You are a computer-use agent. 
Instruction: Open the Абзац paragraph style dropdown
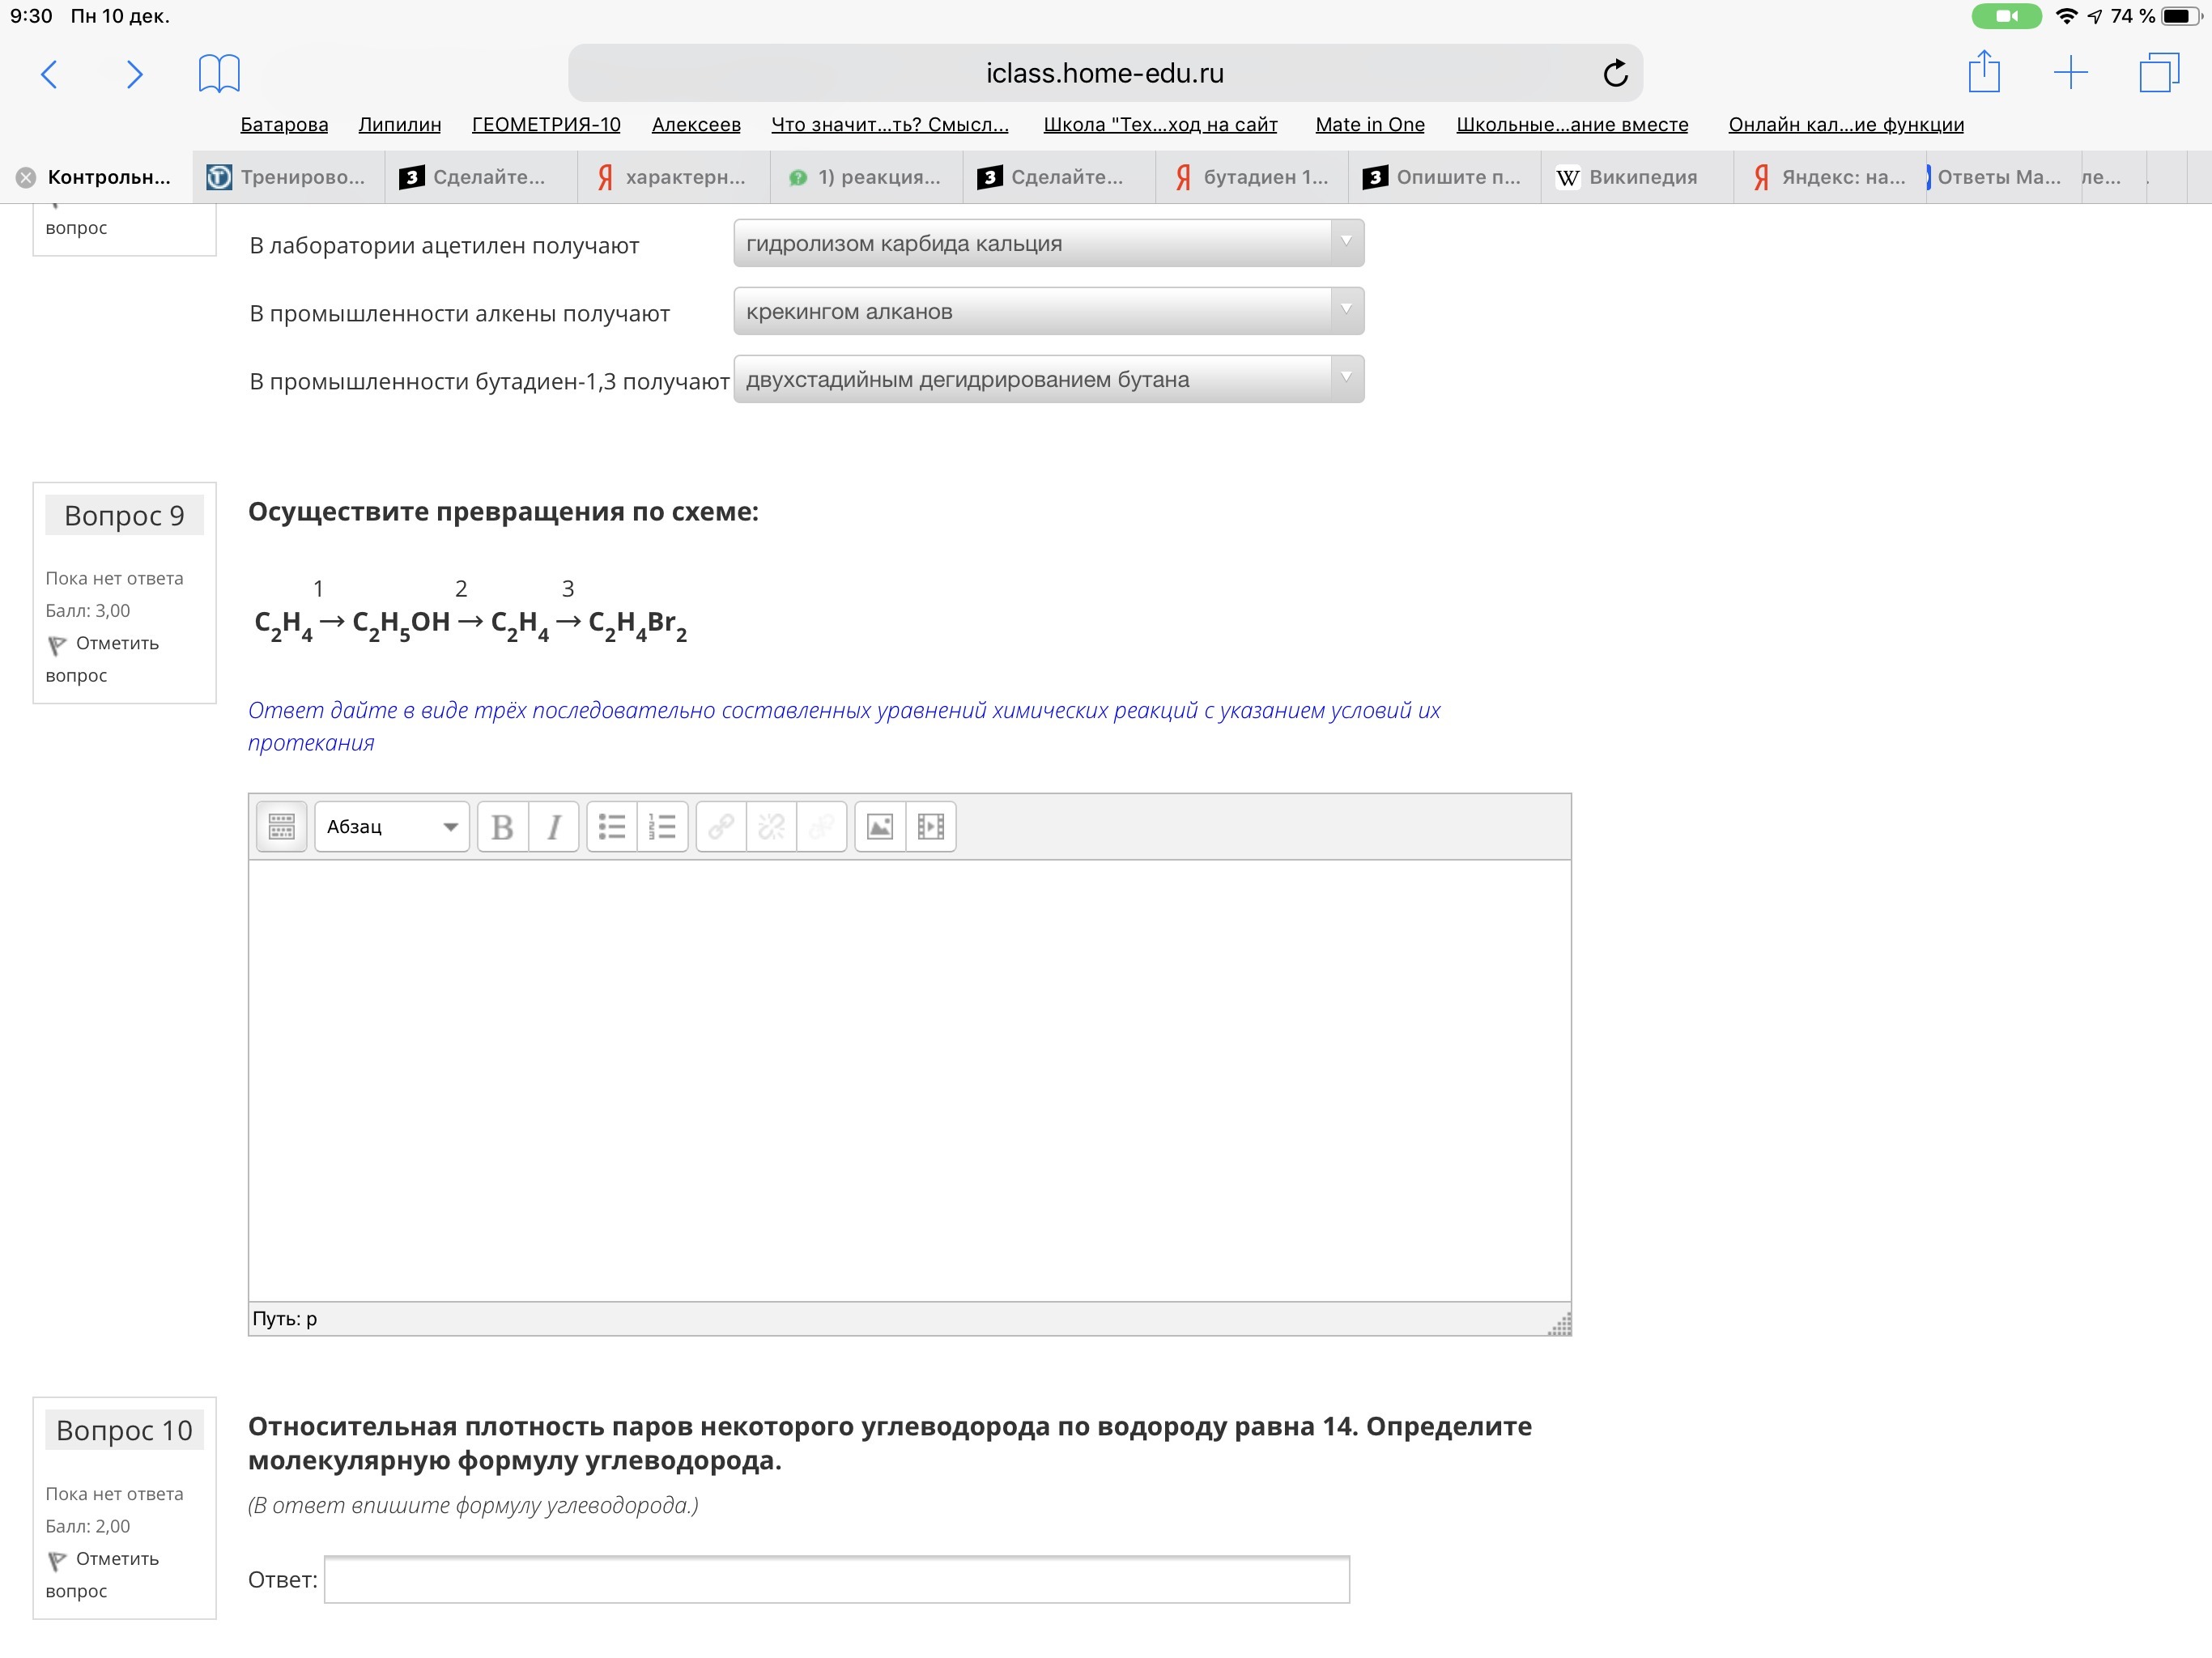click(x=391, y=827)
